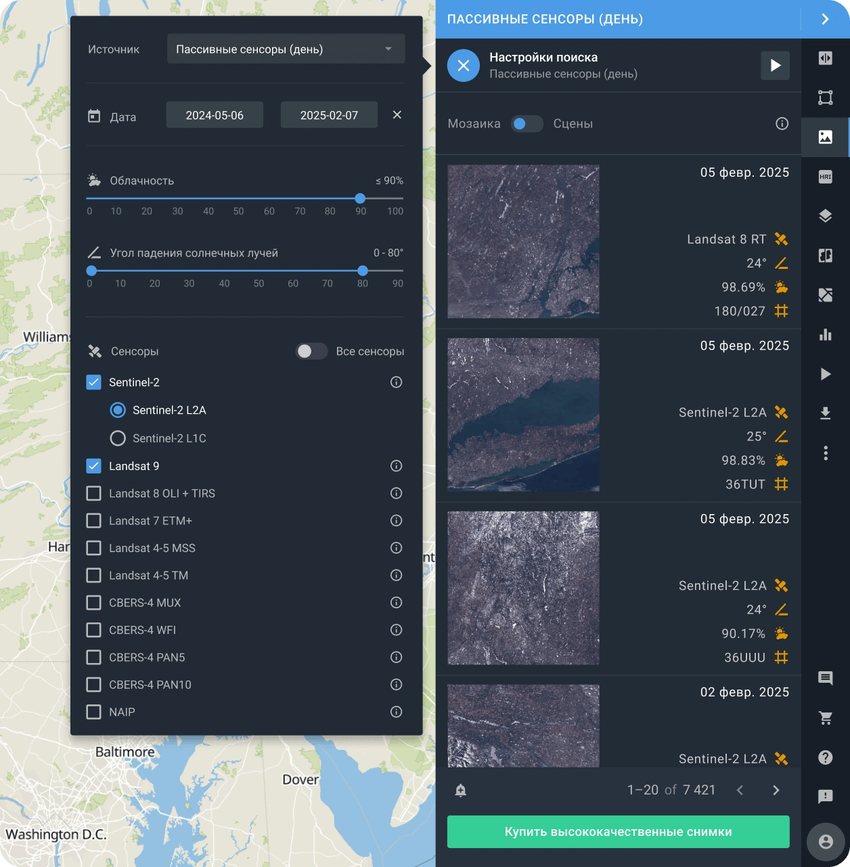
Task: Open the bar chart statistics icon
Action: point(825,335)
